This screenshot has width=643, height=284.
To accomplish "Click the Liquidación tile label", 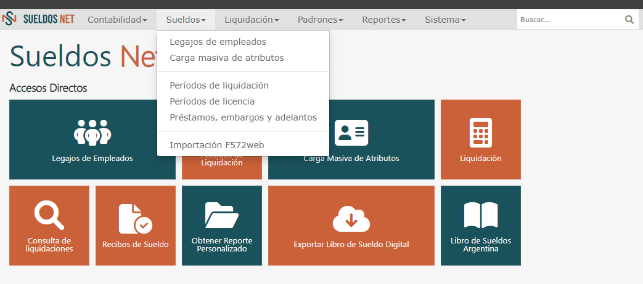I will click(x=481, y=159).
